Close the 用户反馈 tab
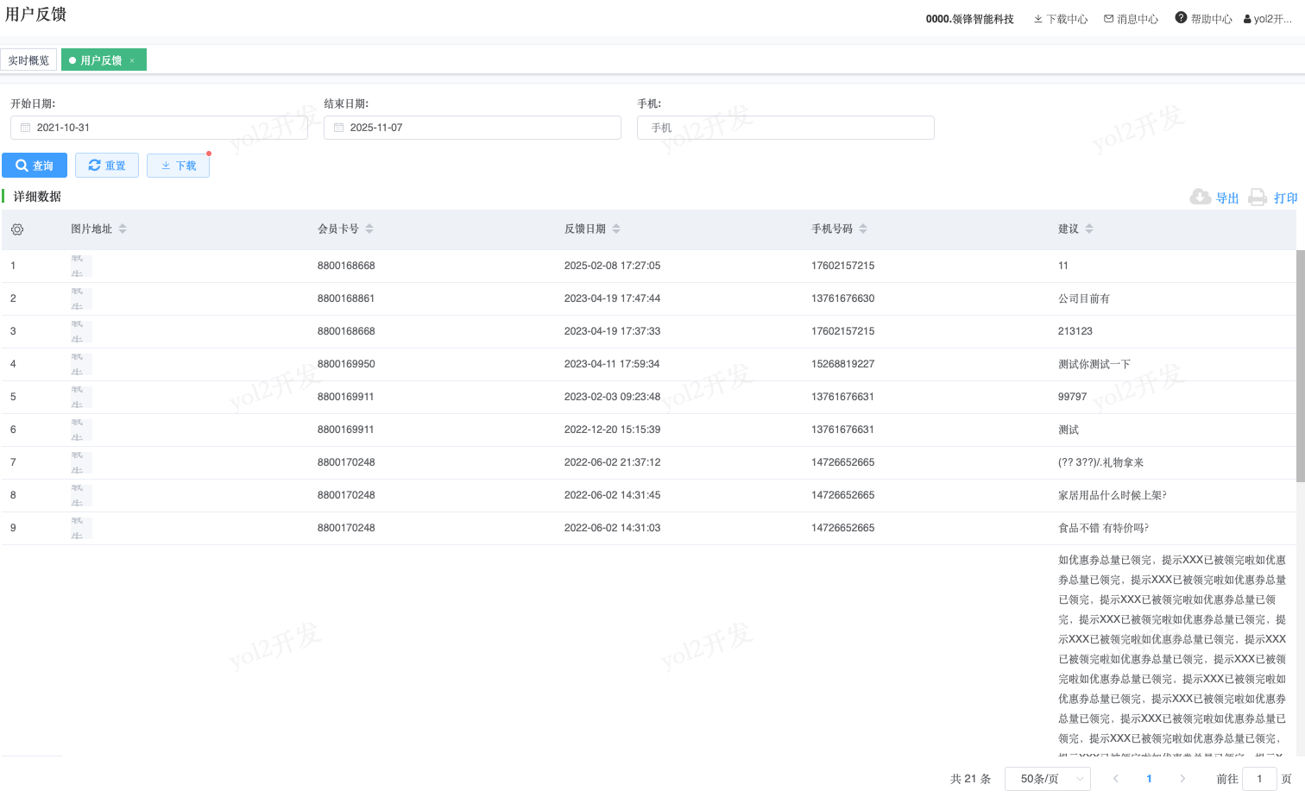 coord(132,60)
